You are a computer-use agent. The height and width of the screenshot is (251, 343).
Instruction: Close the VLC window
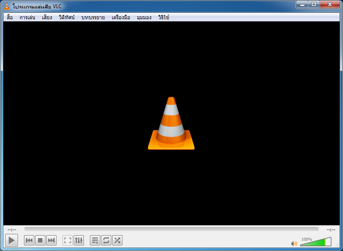pos(330,5)
